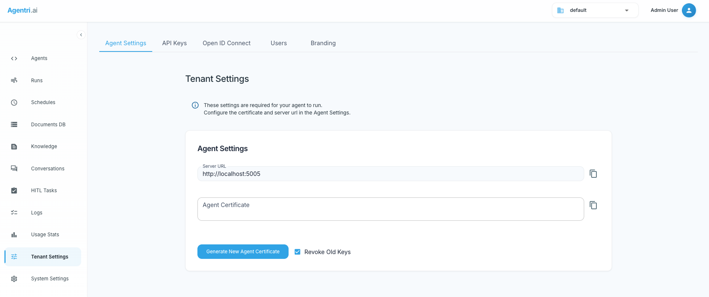Click the HITL Tasks clipboard icon
709x297 pixels.
pyautogui.click(x=14, y=191)
